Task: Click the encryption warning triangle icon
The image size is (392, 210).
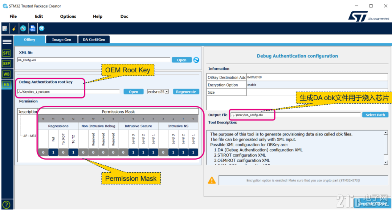Action: point(212,180)
